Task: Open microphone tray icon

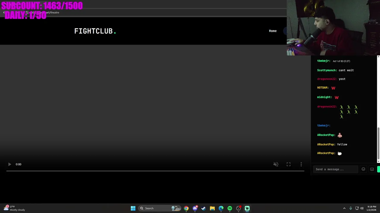Action: (x=351, y=208)
